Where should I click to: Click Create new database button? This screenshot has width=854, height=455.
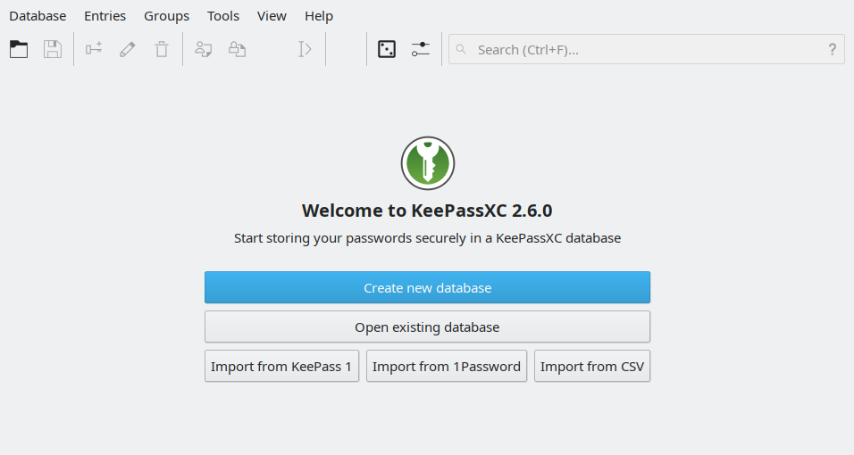[428, 287]
